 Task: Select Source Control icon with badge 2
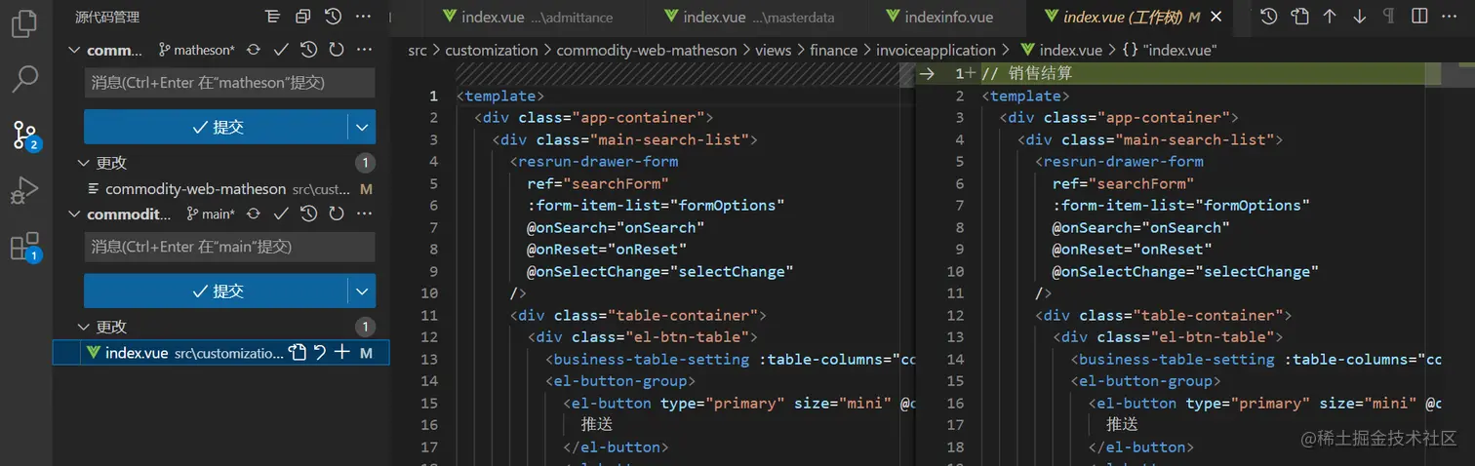25,136
